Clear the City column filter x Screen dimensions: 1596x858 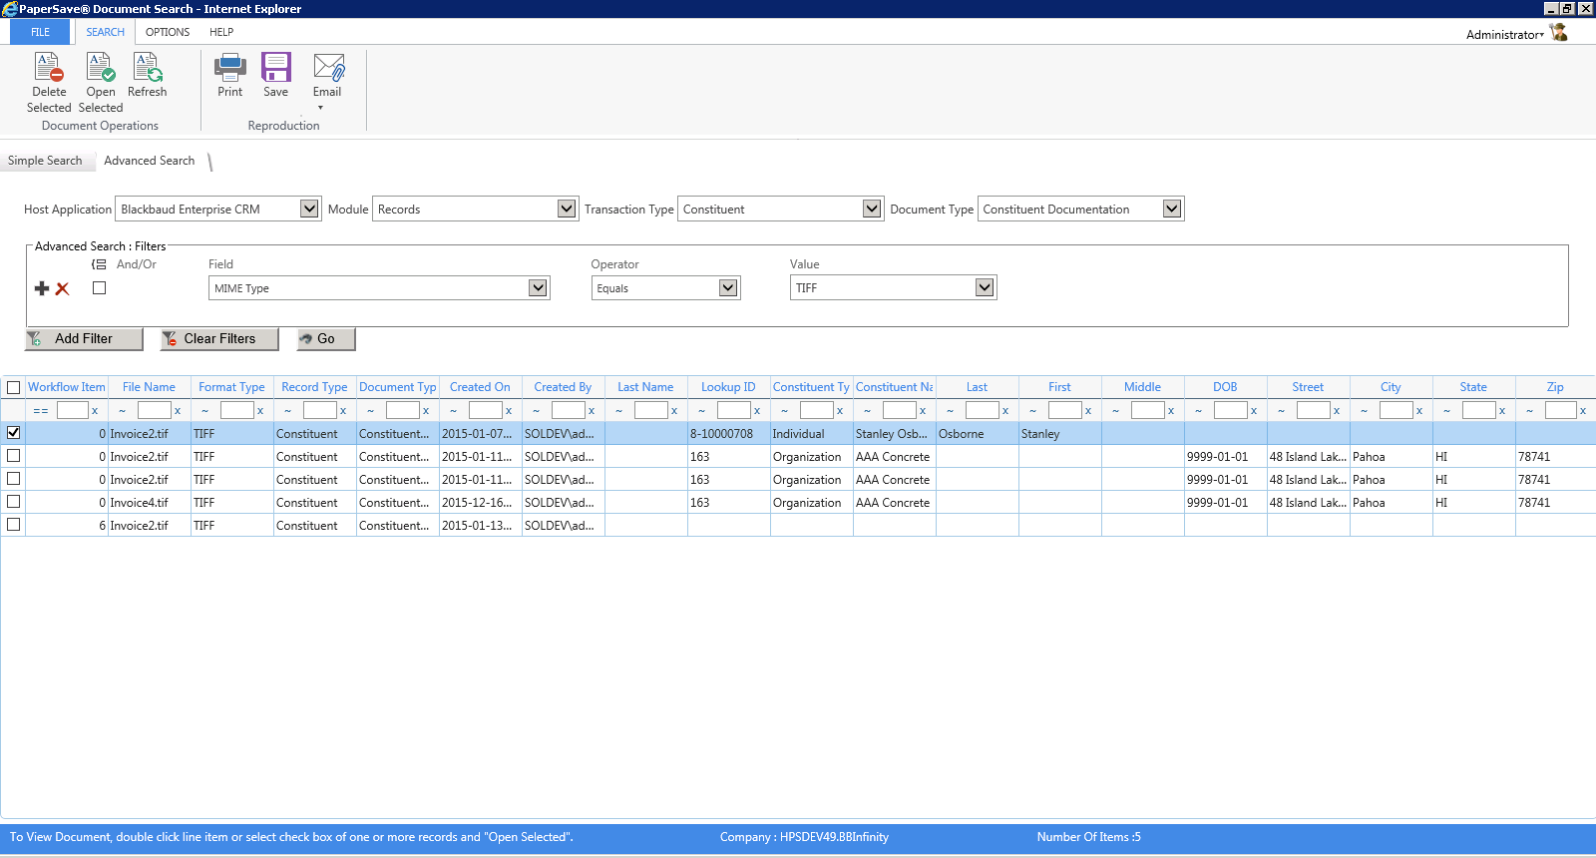(x=1419, y=411)
